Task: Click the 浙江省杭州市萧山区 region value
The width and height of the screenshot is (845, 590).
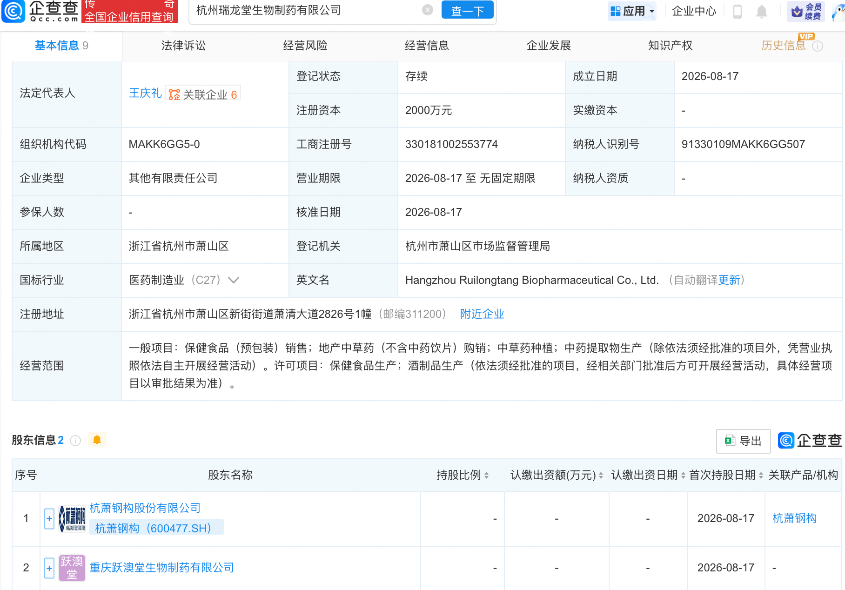Action: tap(179, 246)
